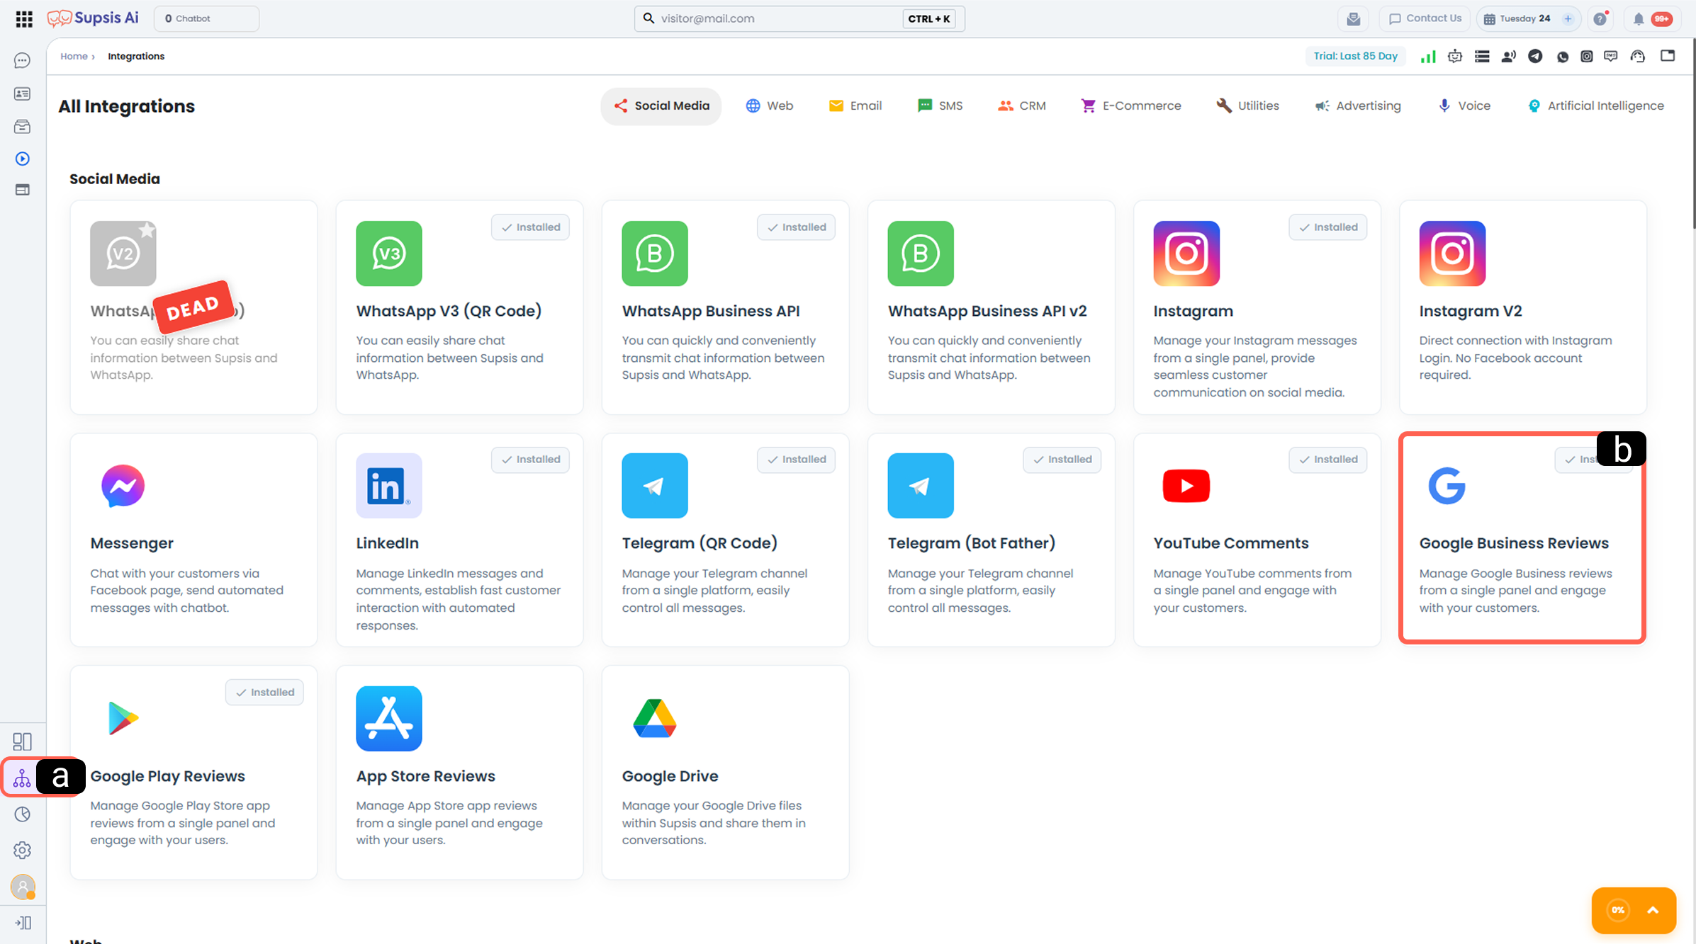The image size is (1696, 944).
Task: Switch to the Email tab
Action: pyautogui.click(x=855, y=106)
